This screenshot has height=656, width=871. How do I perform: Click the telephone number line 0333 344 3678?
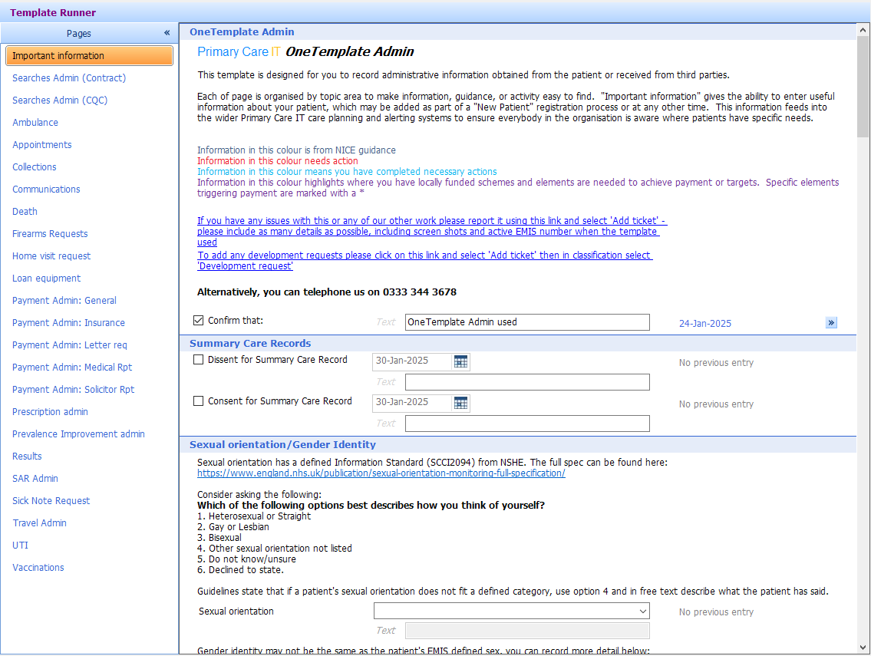[327, 292]
